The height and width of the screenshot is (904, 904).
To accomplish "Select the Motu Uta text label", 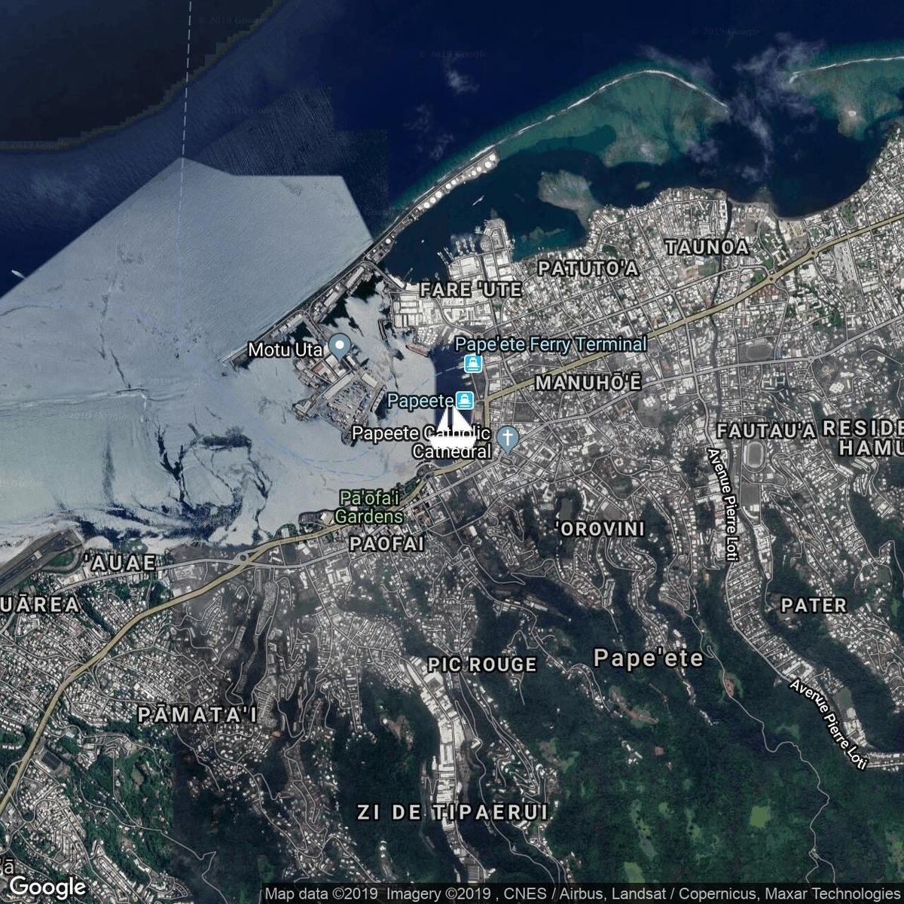I will point(286,350).
